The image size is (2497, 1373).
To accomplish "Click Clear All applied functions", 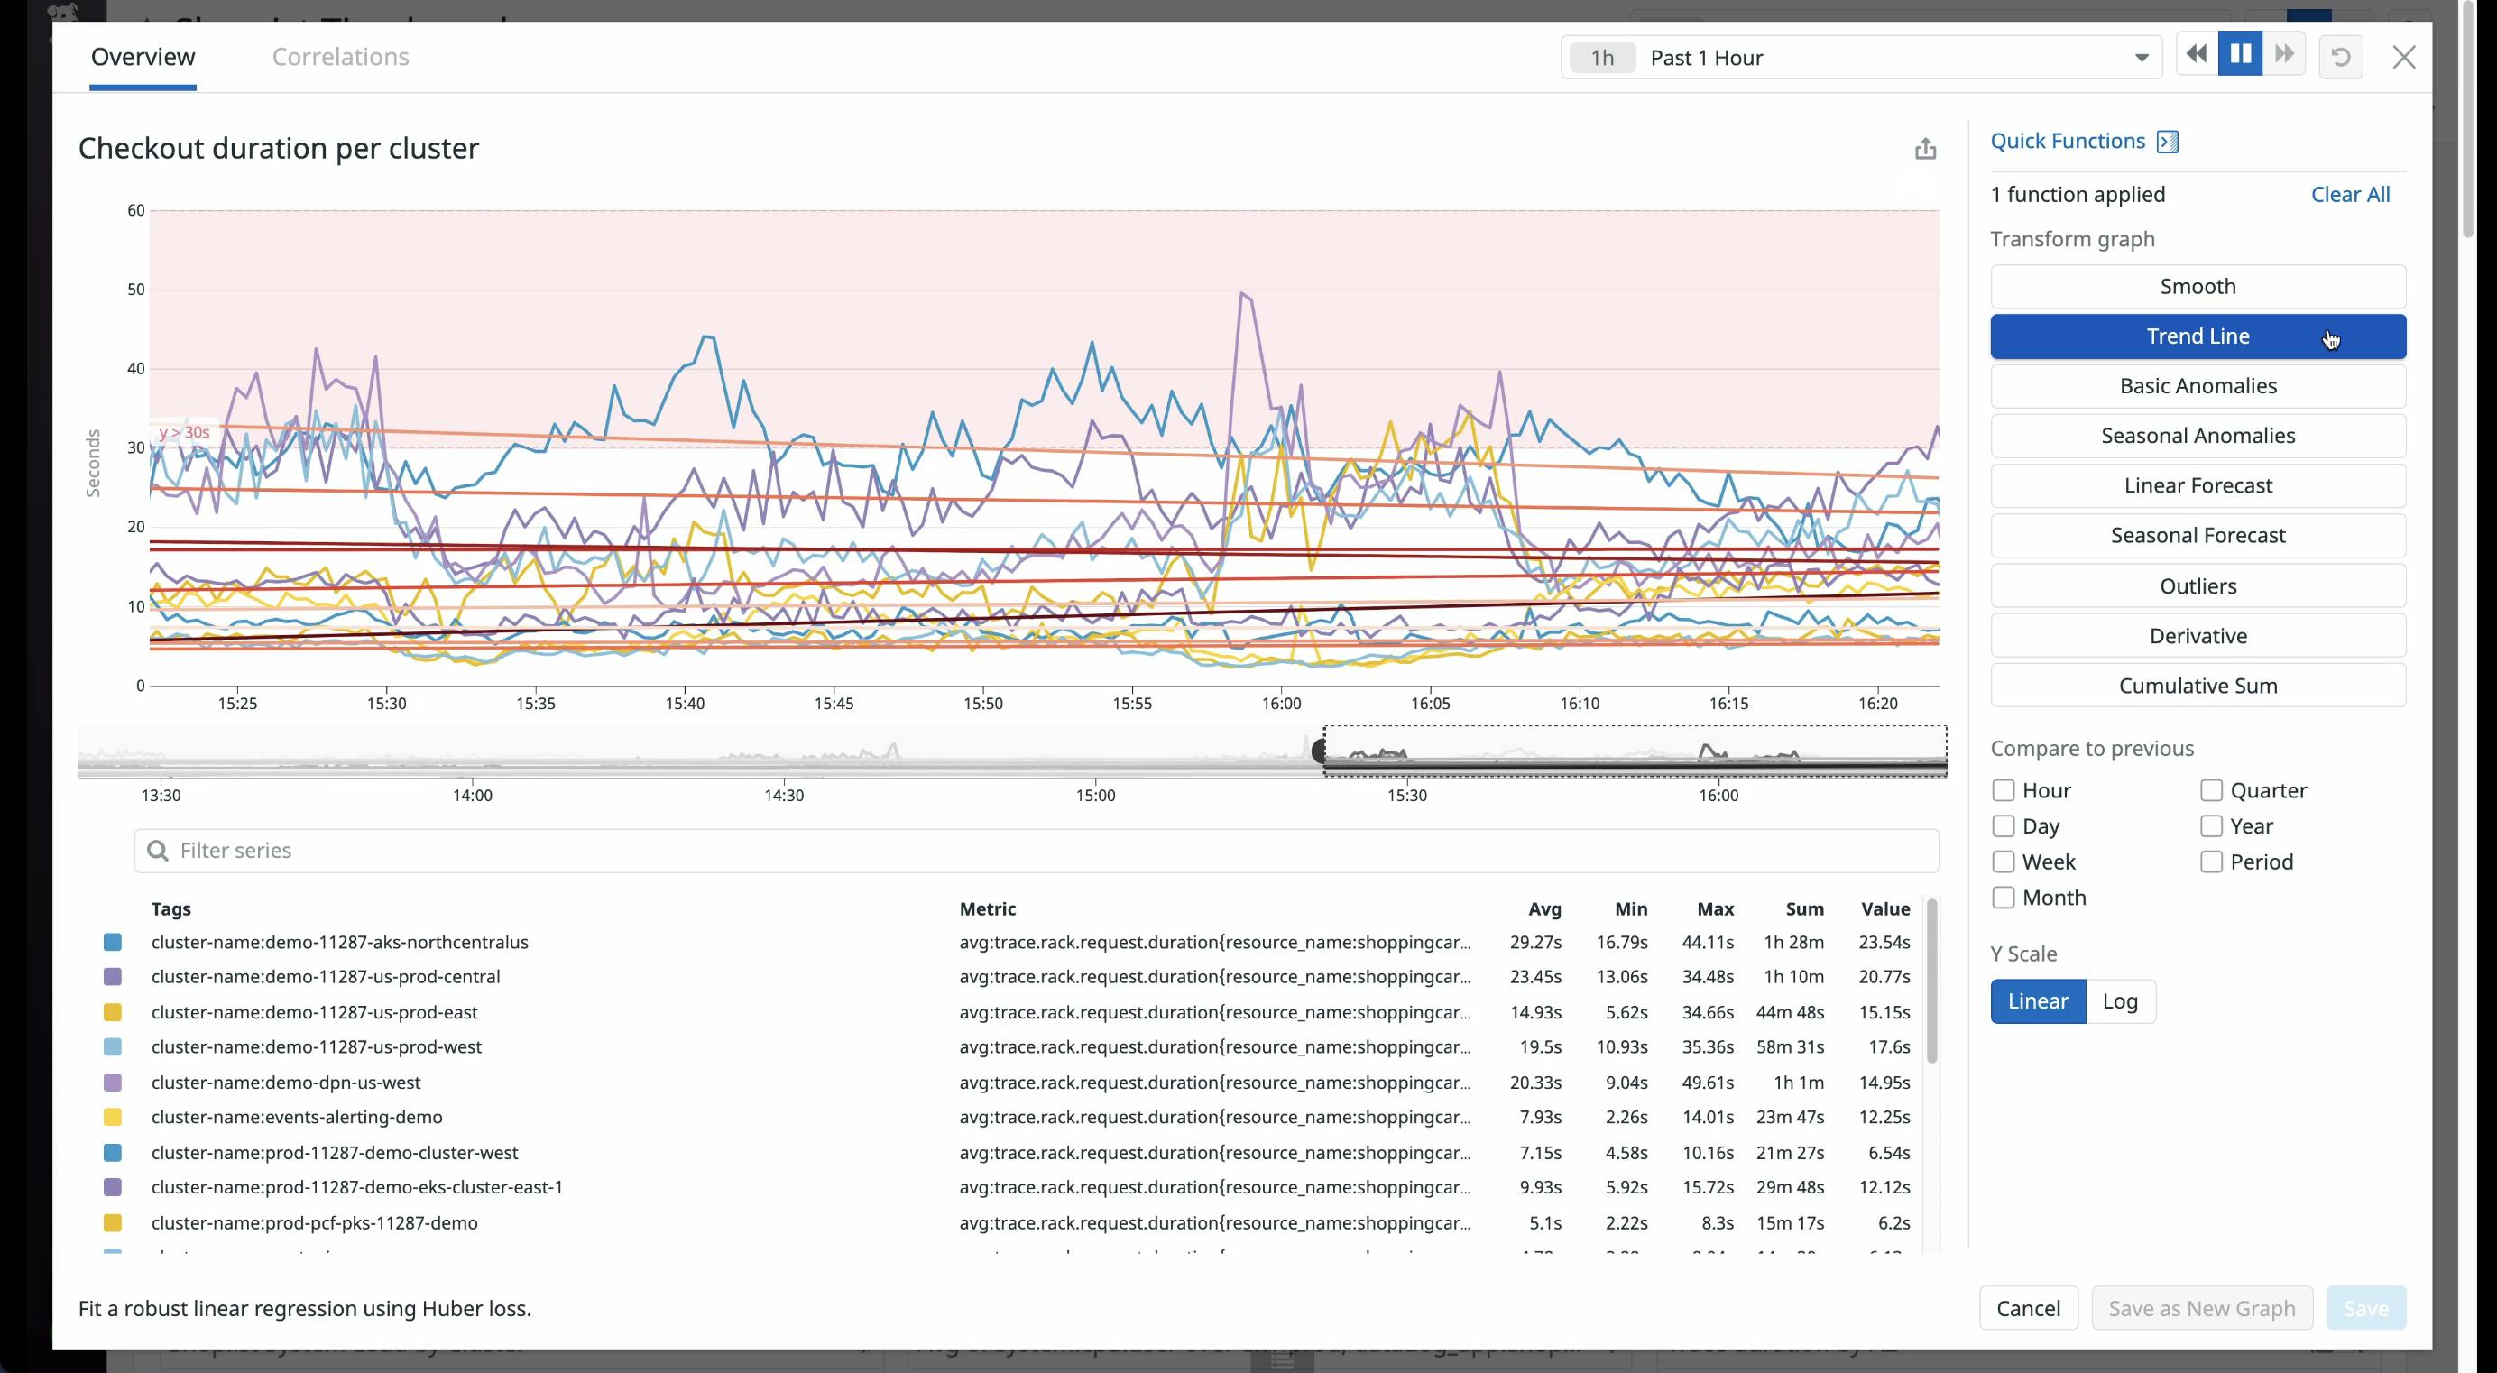I will coord(2353,194).
